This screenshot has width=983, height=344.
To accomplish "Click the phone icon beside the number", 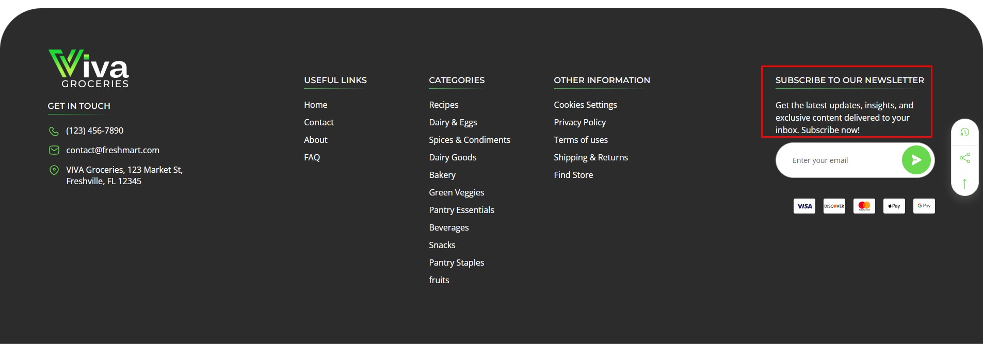I will [x=54, y=131].
